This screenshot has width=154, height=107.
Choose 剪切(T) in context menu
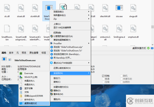(70, 78)
